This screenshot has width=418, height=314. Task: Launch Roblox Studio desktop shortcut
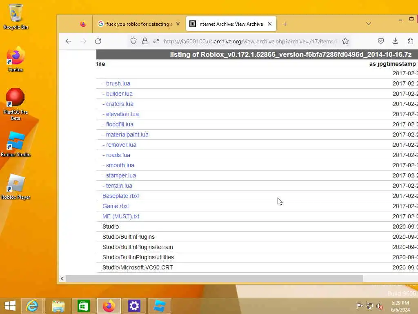point(16,144)
